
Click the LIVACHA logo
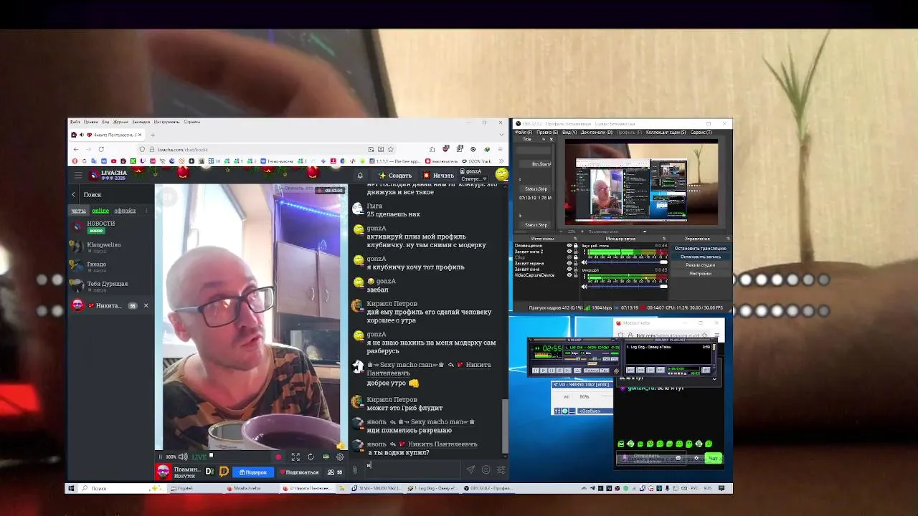click(x=108, y=174)
